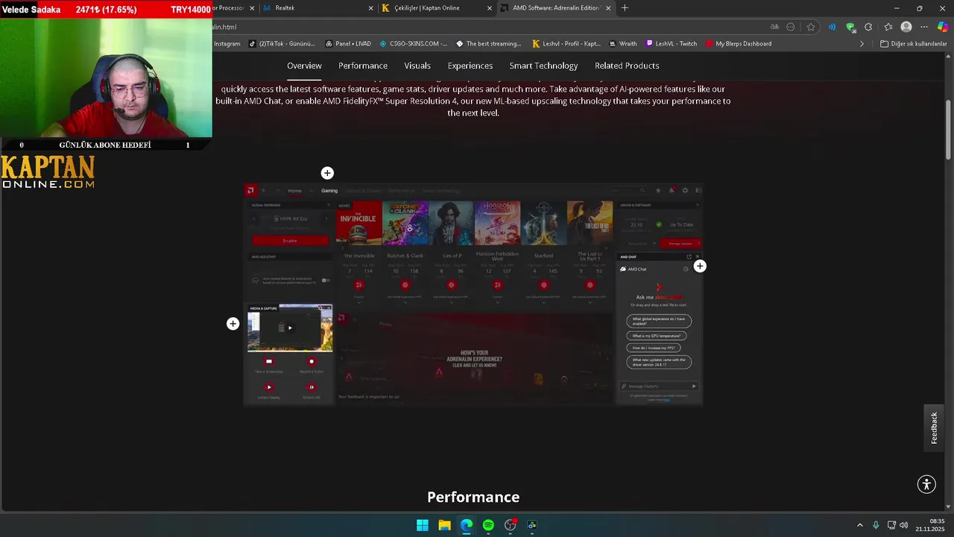Go to the Smart Technology section tab

pyautogui.click(x=543, y=66)
